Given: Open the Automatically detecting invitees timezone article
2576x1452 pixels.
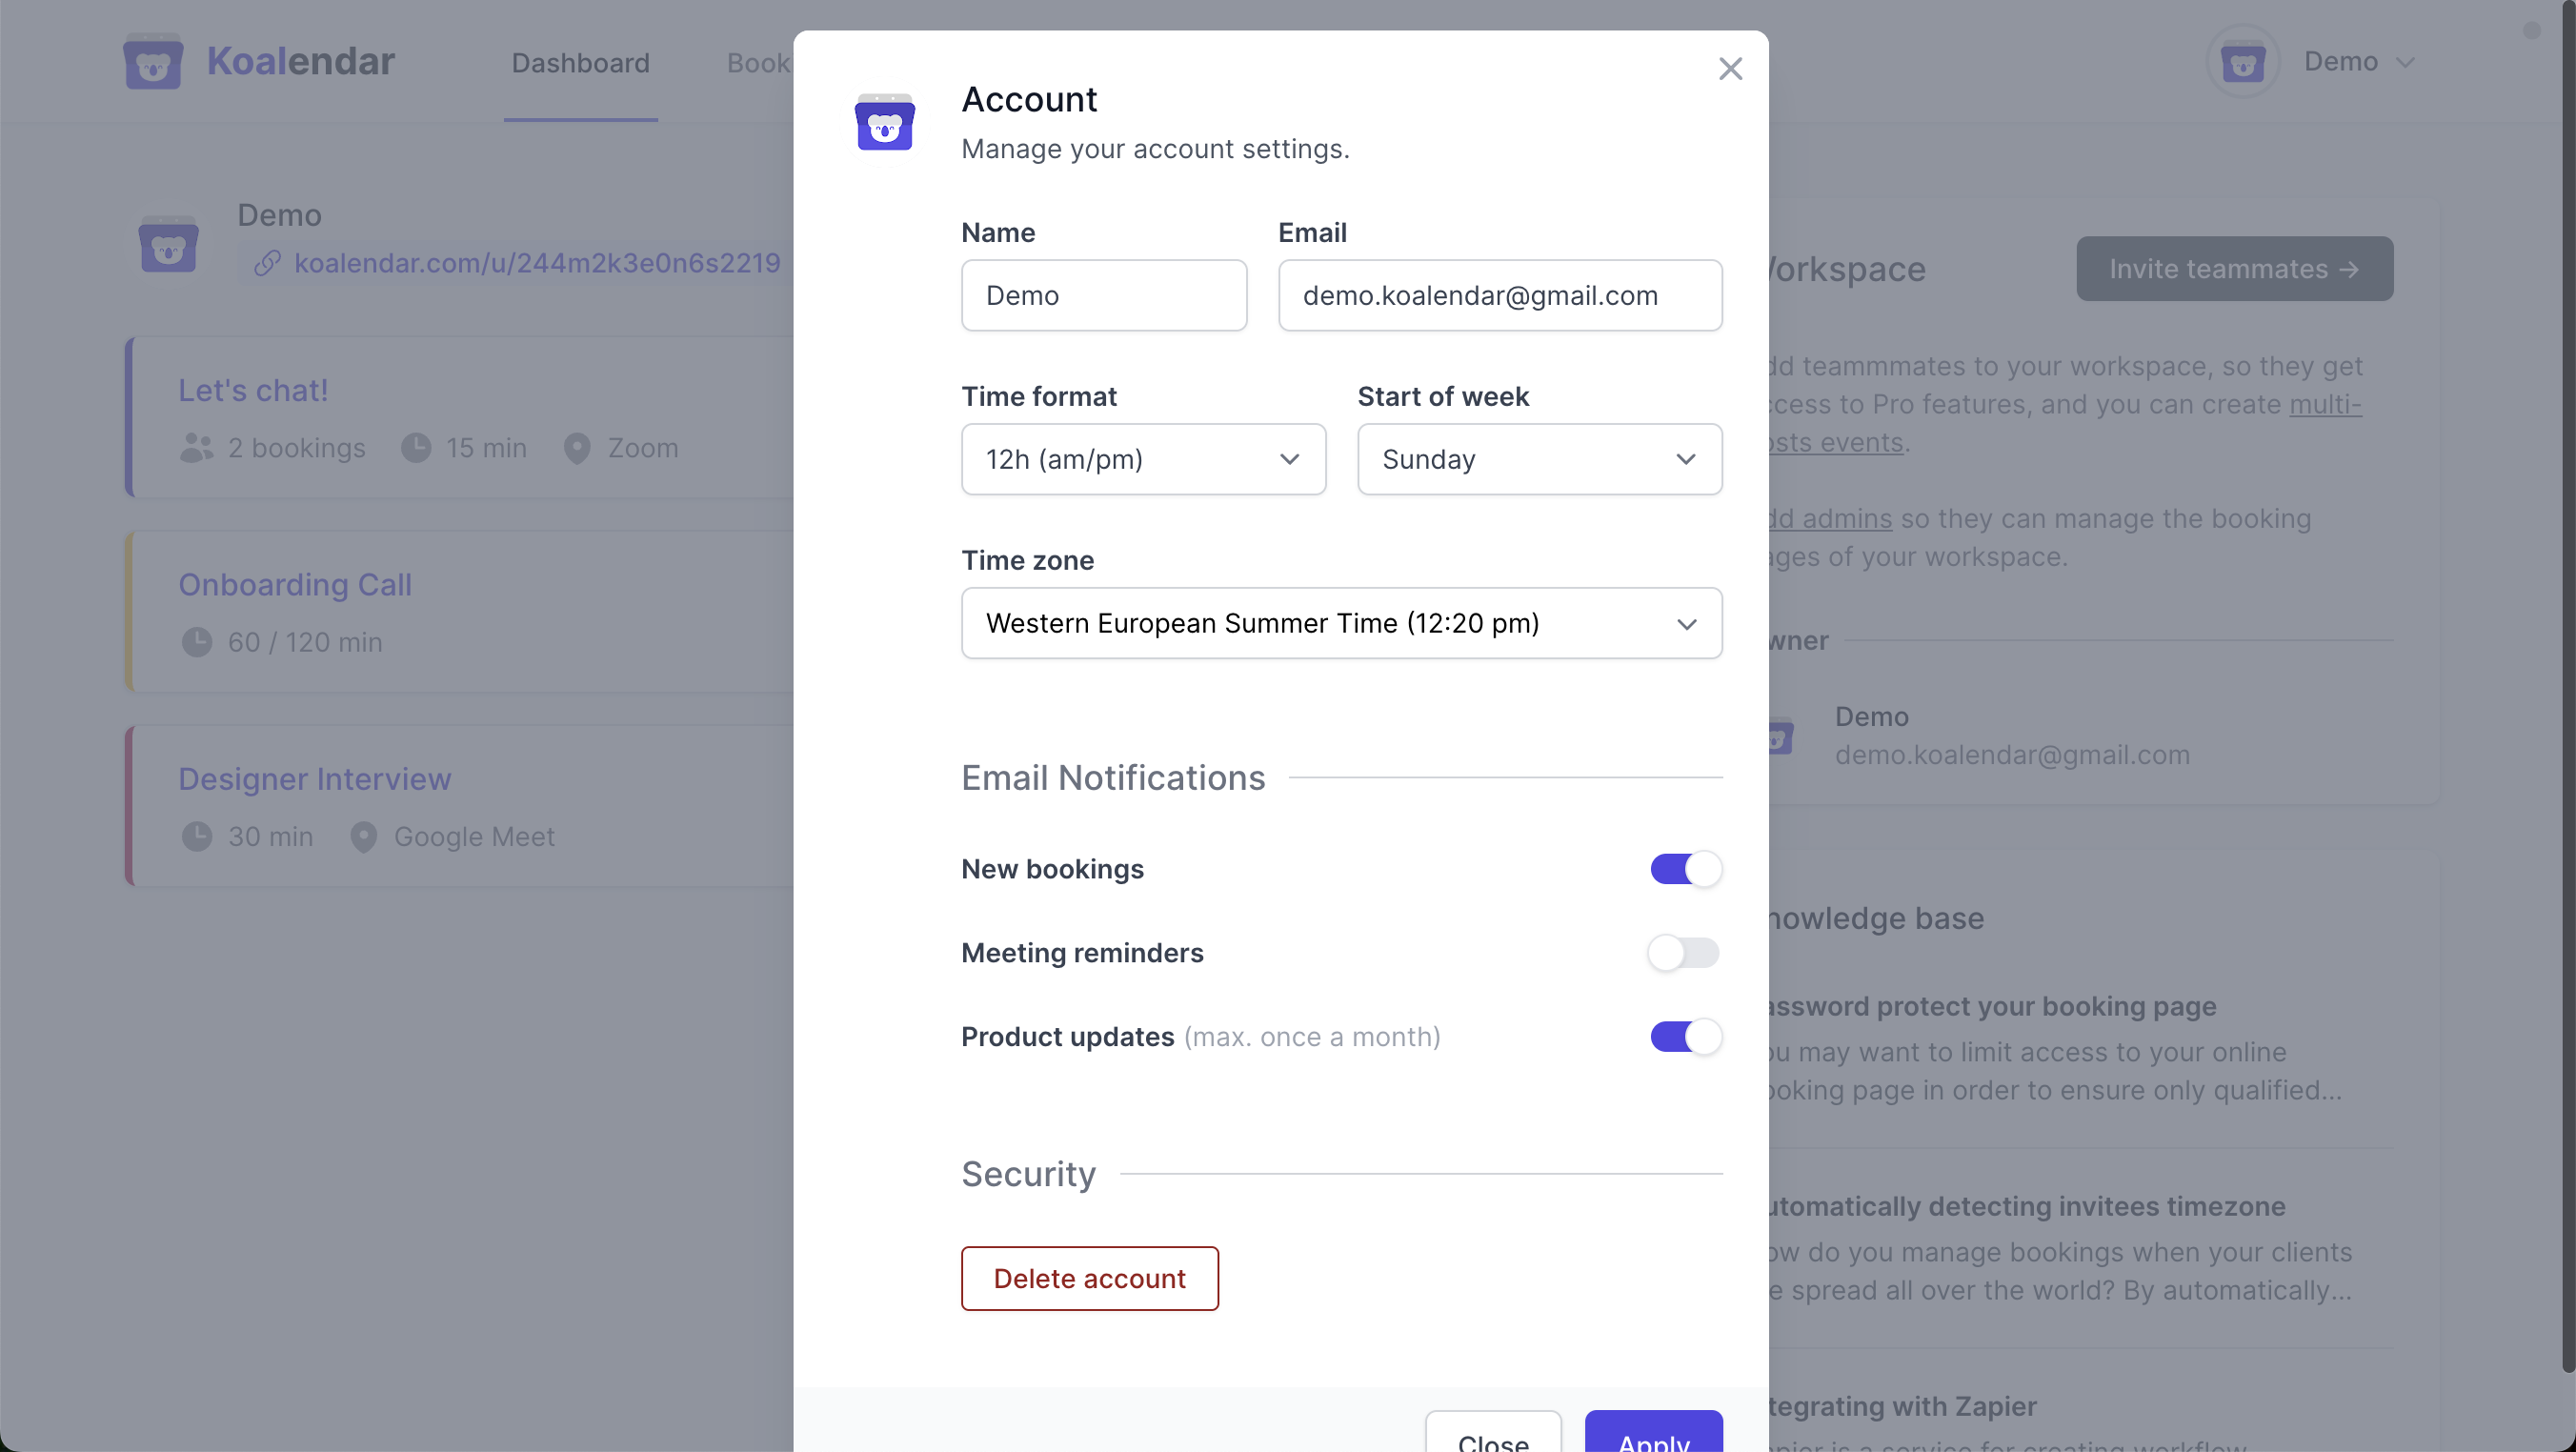Looking at the screenshot, I should 2027,1206.
